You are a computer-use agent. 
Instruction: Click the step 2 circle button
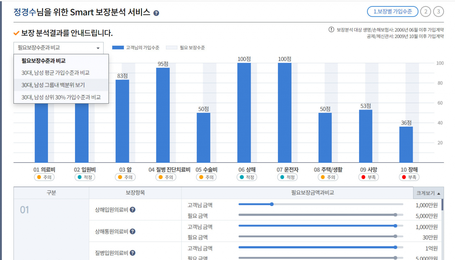[x=425, y=12]
